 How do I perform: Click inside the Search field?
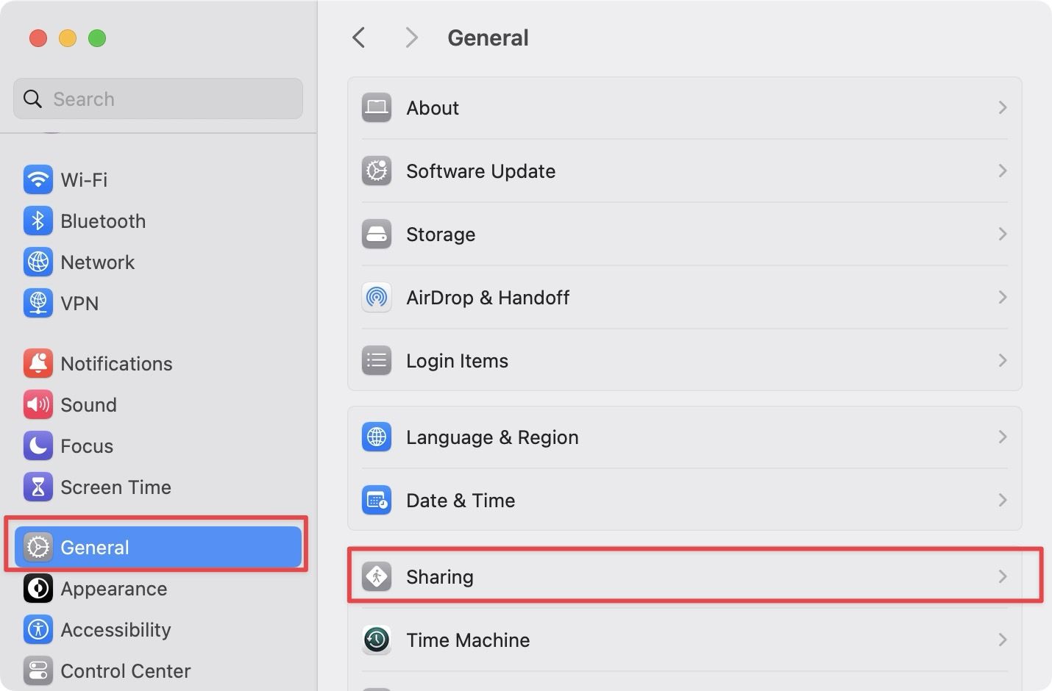coord(157,98)
